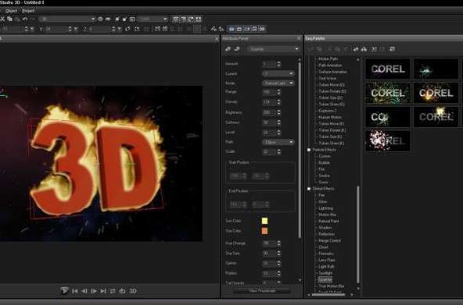This screenshot has width=463, height=305.
Task: Open the Project menu
Action: pos(28,11)
